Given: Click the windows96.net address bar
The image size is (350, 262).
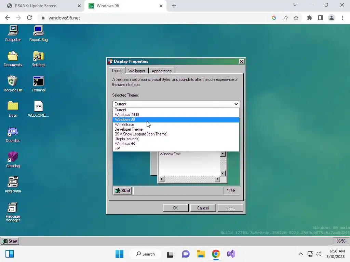Looking at the screenshot, I should click(x=156, y=18).
